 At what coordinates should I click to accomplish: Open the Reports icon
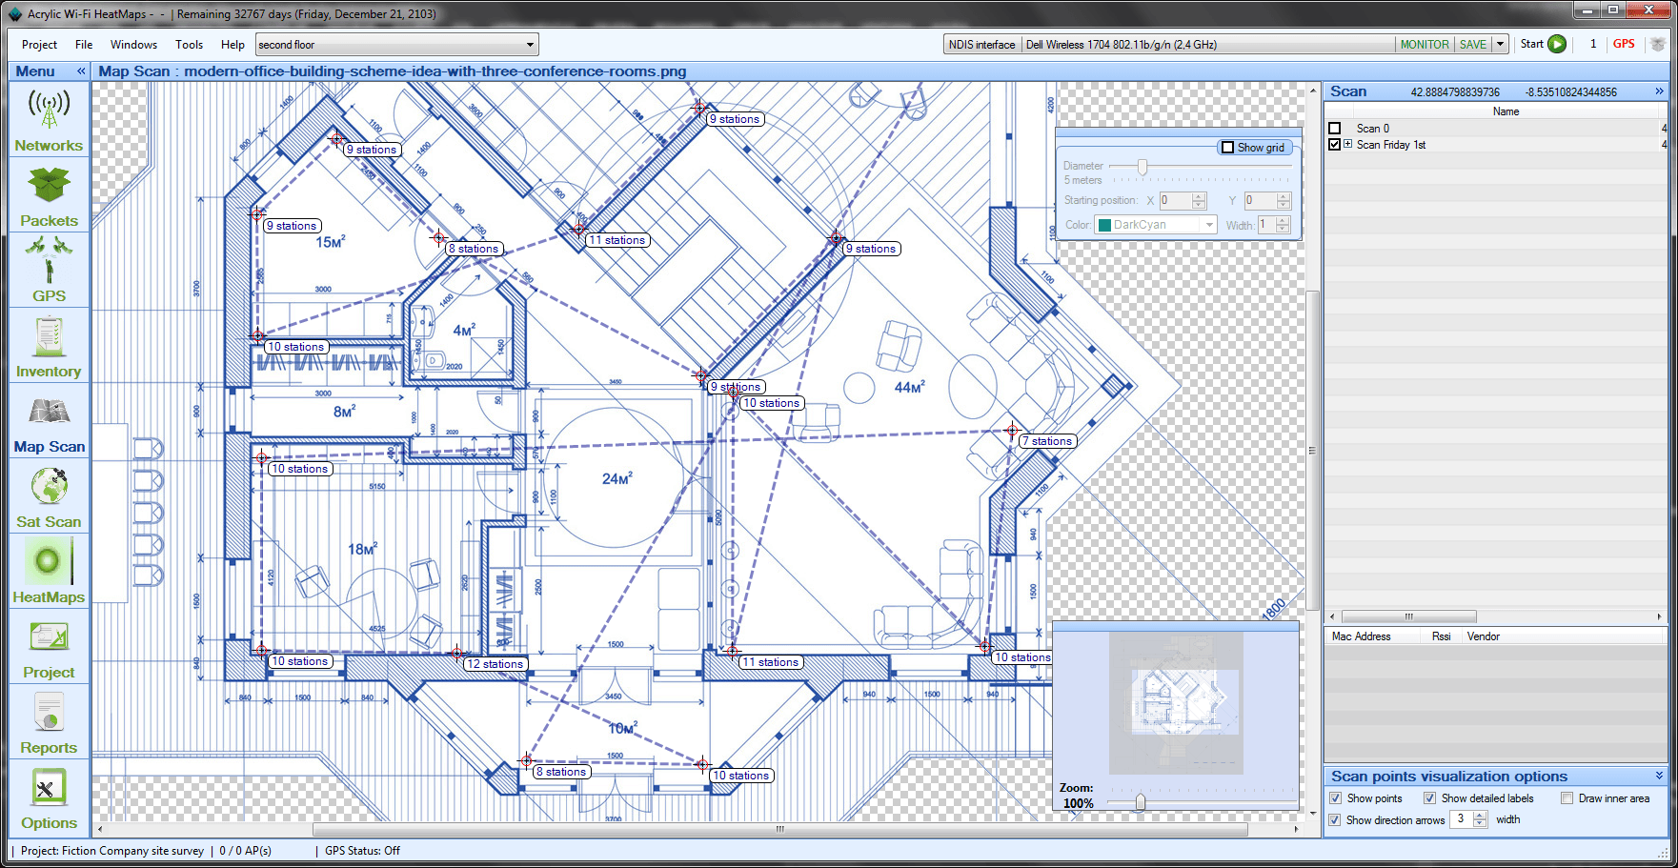[x=49, y=713]
